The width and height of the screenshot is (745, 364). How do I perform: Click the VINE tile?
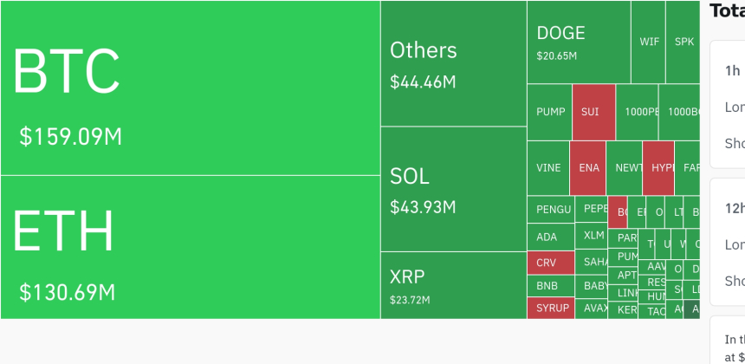(x=548, y=168)
